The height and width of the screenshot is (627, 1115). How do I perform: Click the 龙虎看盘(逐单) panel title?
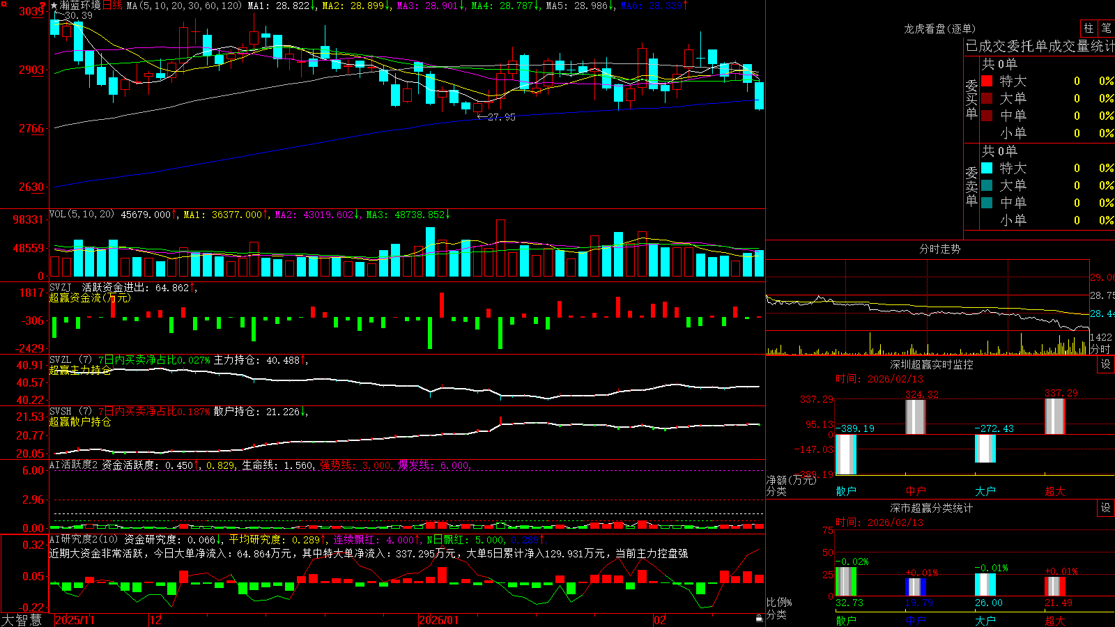939,29
